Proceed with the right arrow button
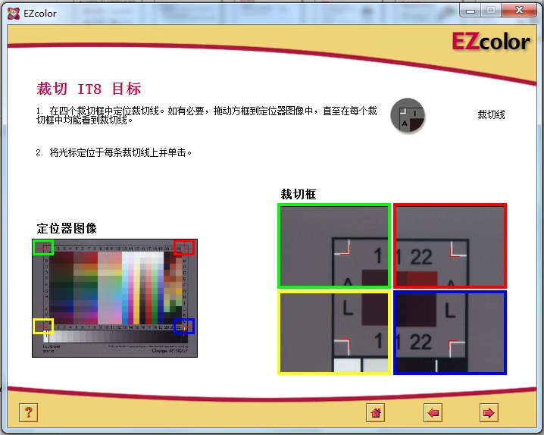The image size is (544, 435). tap(489, 412)
